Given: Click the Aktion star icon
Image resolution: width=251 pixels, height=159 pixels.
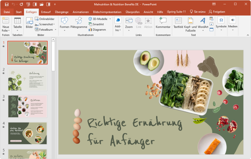Looking at the screenshot, I should tap(148, 23).
